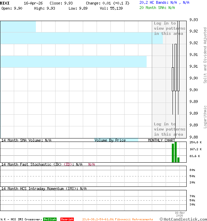Click the tallest green volume bar
This screenshot has width=207, height=221.
176,152
